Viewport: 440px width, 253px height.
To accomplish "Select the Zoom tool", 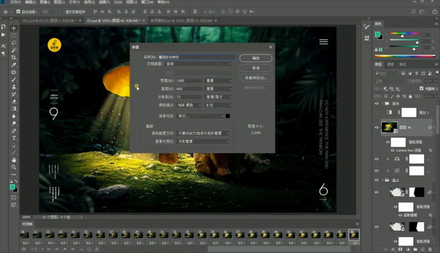I will pos(14,167).
